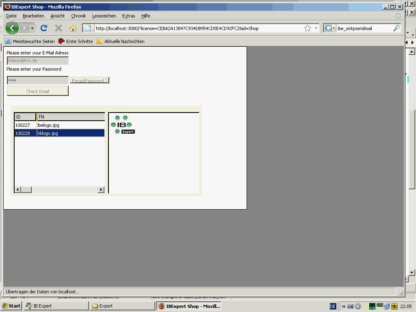Stop loading with the X icon
This screenshot has width=416, height=312.
pyautogui.click(x=58, y=28)
